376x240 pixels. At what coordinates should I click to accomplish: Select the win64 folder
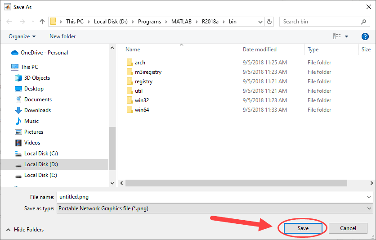point(142,110)
